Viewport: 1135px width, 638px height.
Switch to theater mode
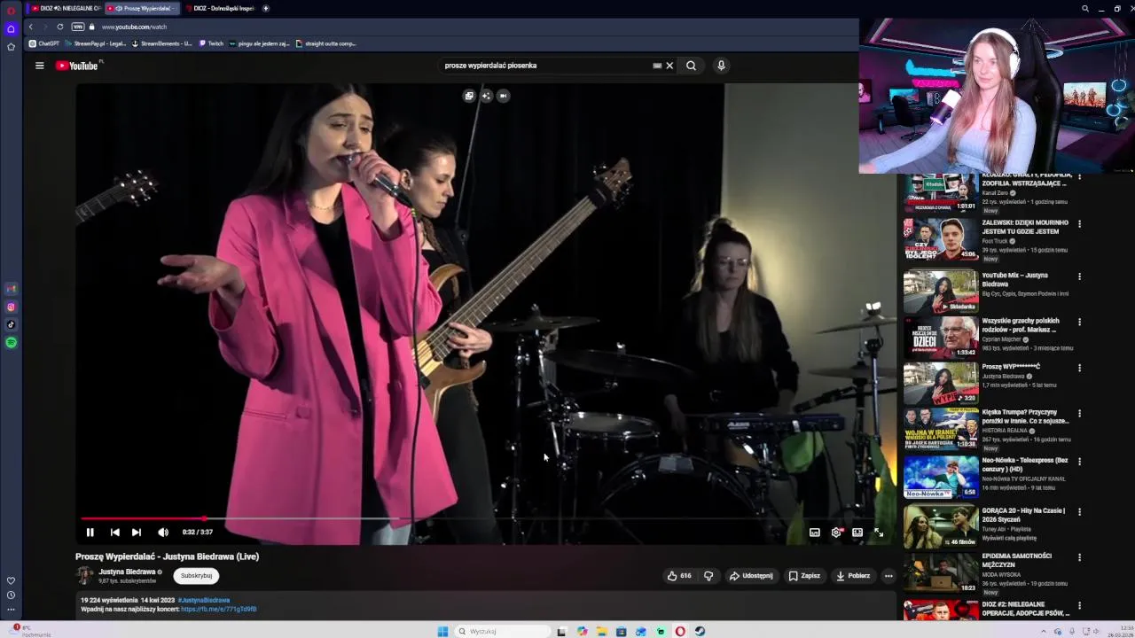point(857,533)
